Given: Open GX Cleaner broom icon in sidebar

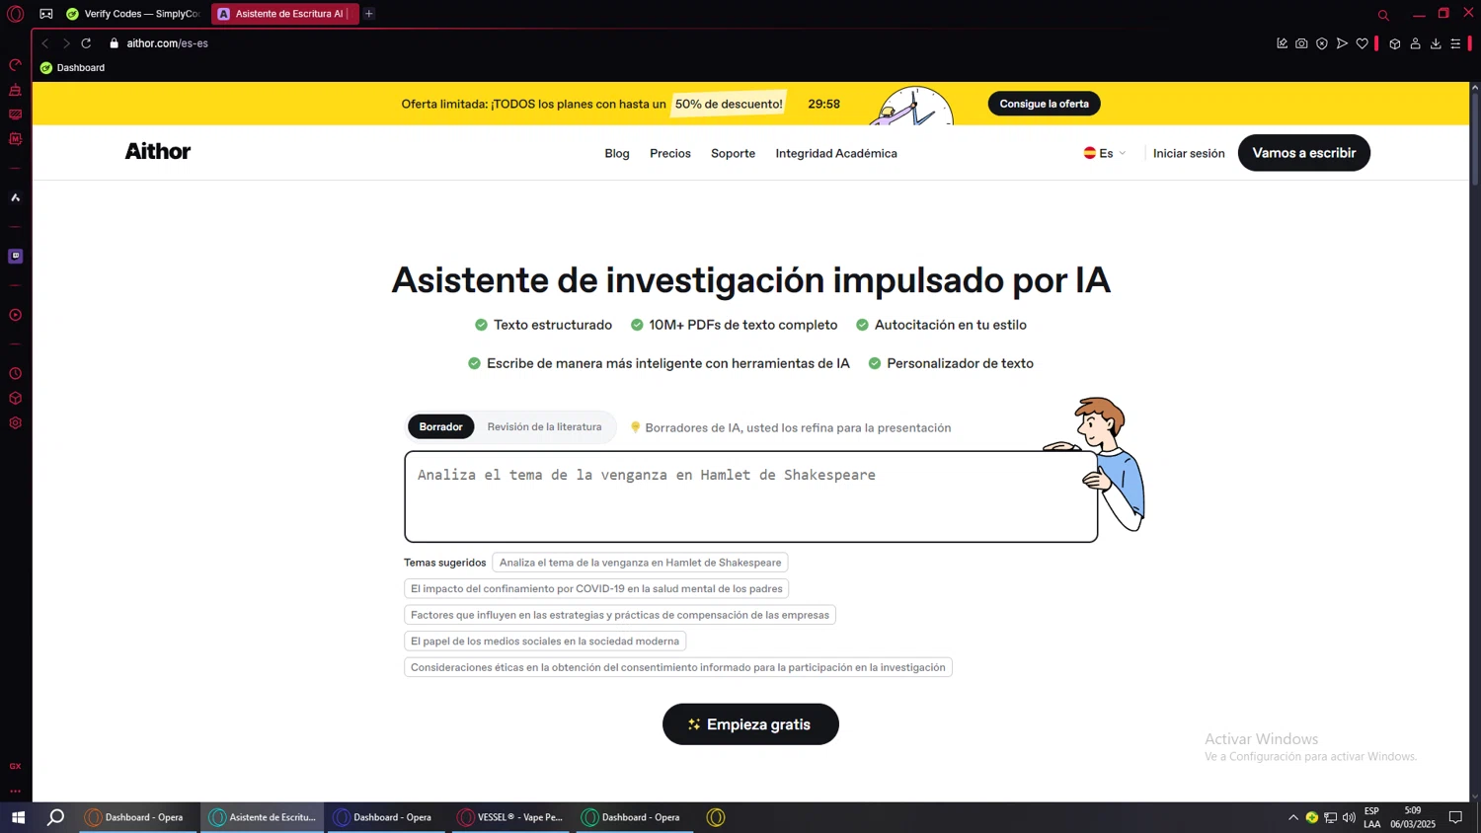Looking at the screenshot, I should 15,90.
